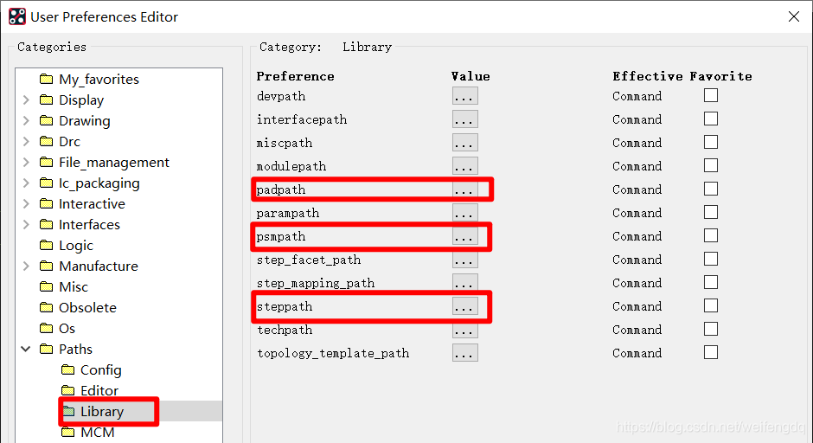The height and width of the screenshot is (443, 813).
Task: Click the Drc folder icon
Action: tap(46, 141)
